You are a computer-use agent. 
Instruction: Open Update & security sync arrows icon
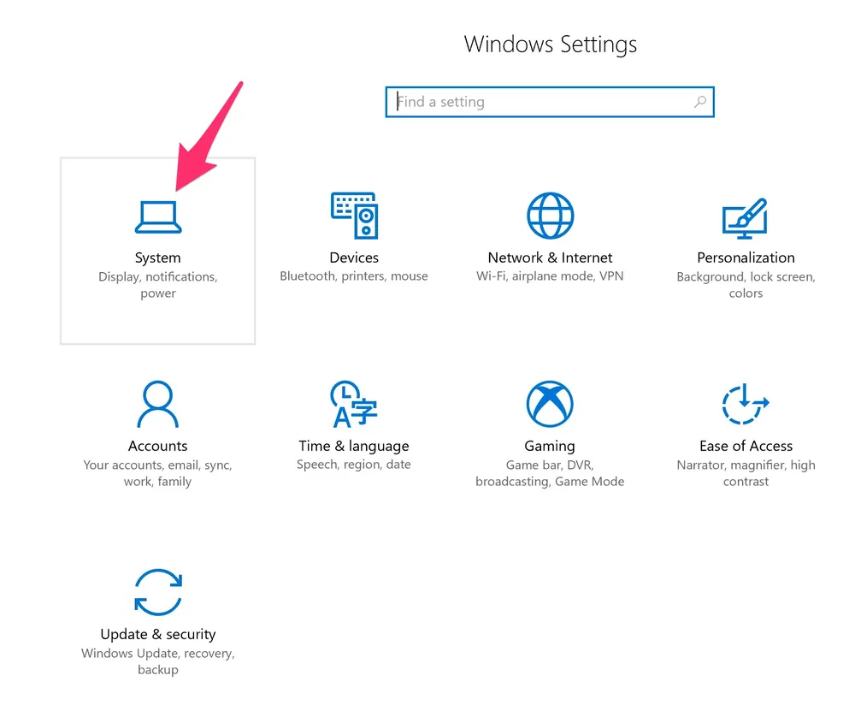coord(158,592)
